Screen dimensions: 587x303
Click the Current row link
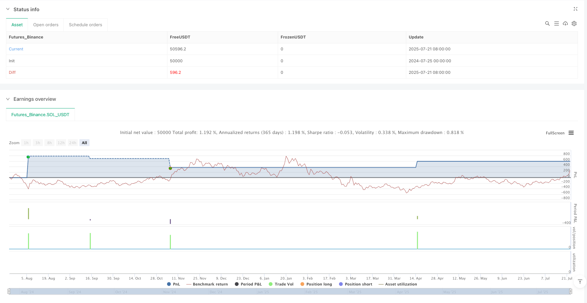click(x=16, y=49)
